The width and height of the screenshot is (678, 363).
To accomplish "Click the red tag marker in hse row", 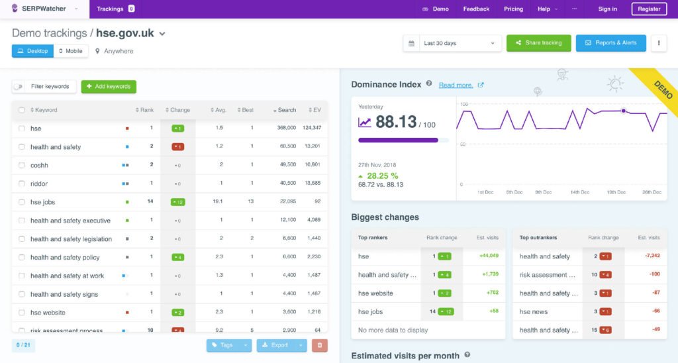I will click(x=127, y=129).
